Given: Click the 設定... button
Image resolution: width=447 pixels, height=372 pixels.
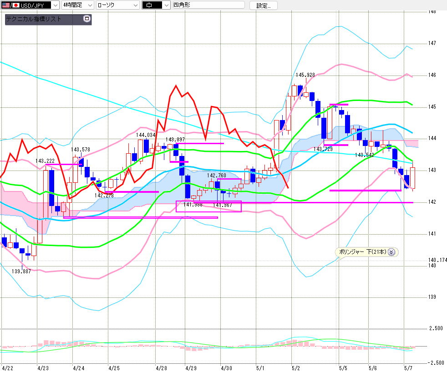Looking at the screenshot, I should (263, 5).
